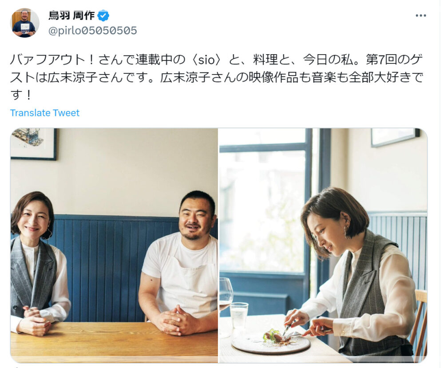Click the framed picture in left photo
This screenshot has width=444, height=368.
tap(33, 144)
